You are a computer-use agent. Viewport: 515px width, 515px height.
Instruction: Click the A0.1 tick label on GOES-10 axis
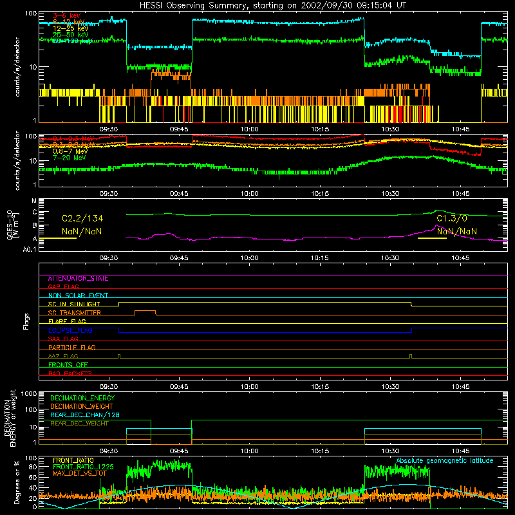(30, 250)
